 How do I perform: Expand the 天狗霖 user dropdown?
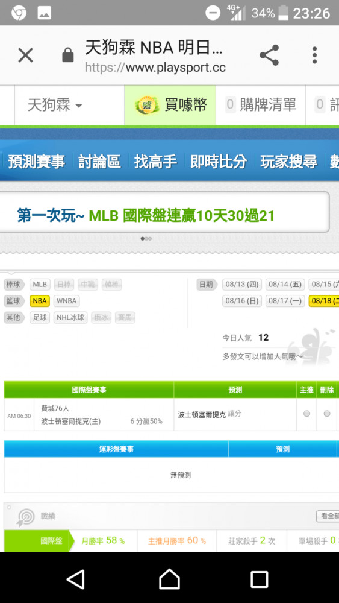click(x=55, y=106)
